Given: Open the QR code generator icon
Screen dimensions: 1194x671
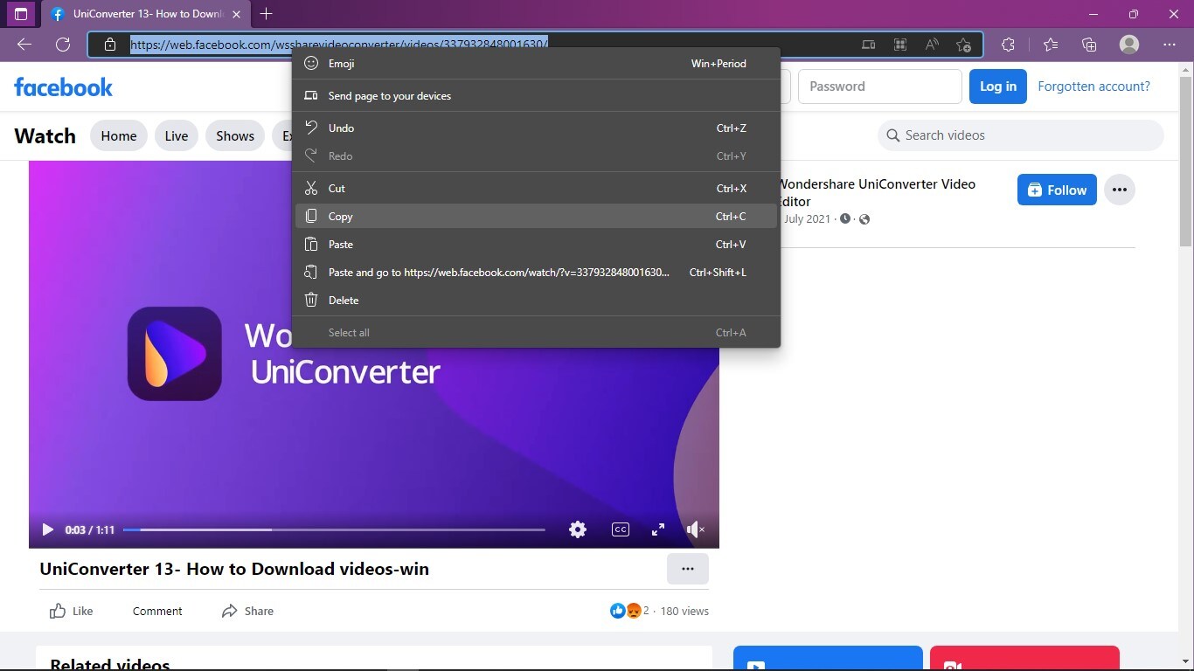Looking at the screenshot, I should coord(899,45).
